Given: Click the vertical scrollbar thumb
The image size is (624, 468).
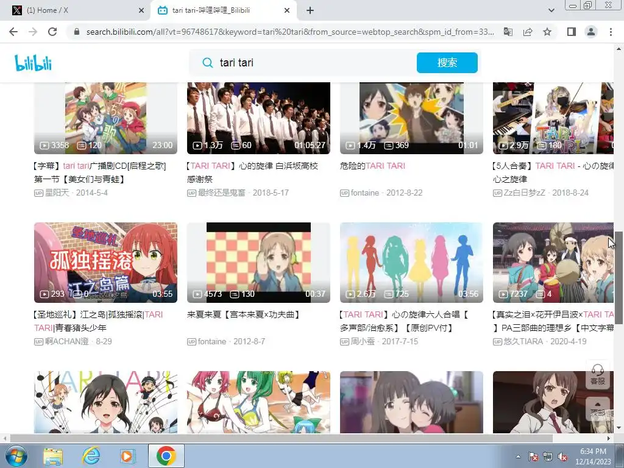Looking at the screenshot, I should pyautogui.click(x=619, y=277).
